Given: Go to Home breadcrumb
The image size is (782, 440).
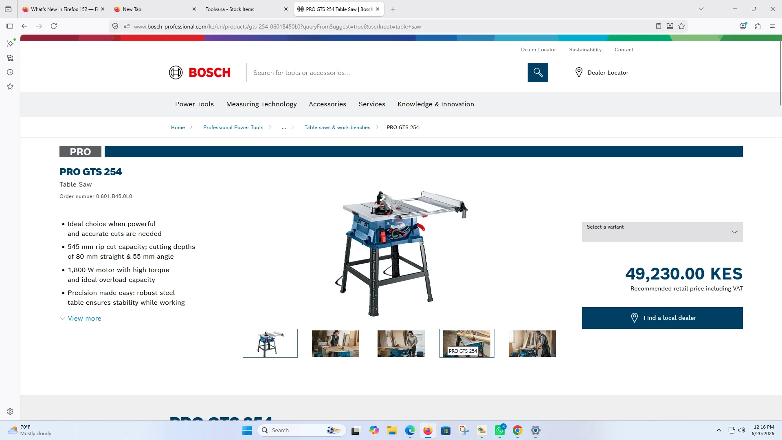Looking at the screenshot, I should coord(178,128).
